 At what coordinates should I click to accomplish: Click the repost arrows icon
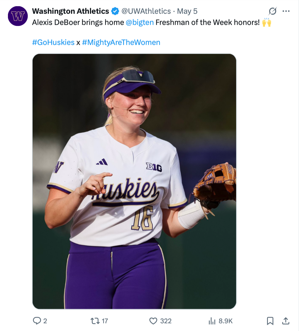(x=95, y=321)
